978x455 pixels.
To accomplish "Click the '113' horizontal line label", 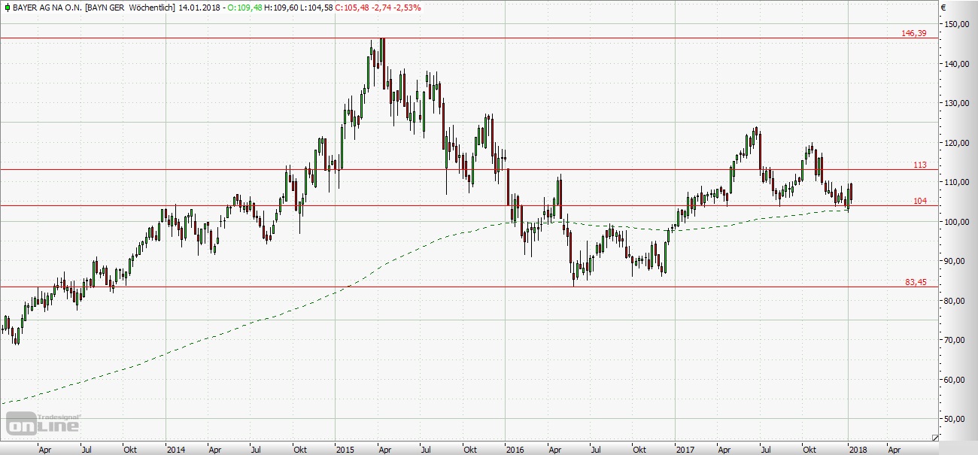I will (x=920, y=165).
